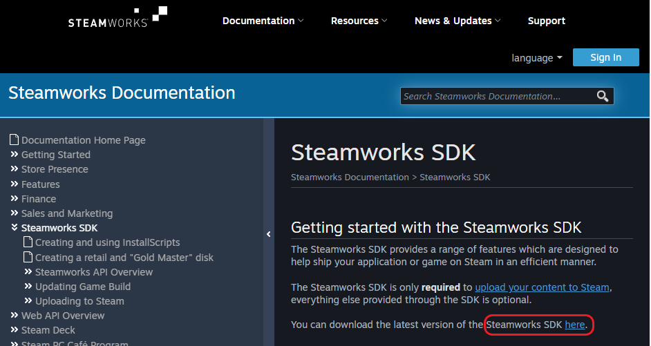Open Steam Deck sidebar entry
The image size is (651, 346).
coord(48,330)
